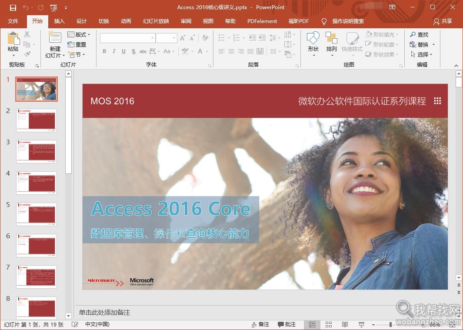This screenshot has height=330, width=463.
Task: Open the 形状 shapes gallery
Action: (313, 44)
